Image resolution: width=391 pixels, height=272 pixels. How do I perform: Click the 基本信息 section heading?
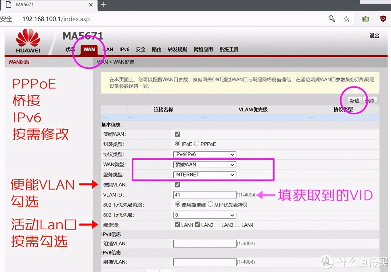(x=111, y=125)
